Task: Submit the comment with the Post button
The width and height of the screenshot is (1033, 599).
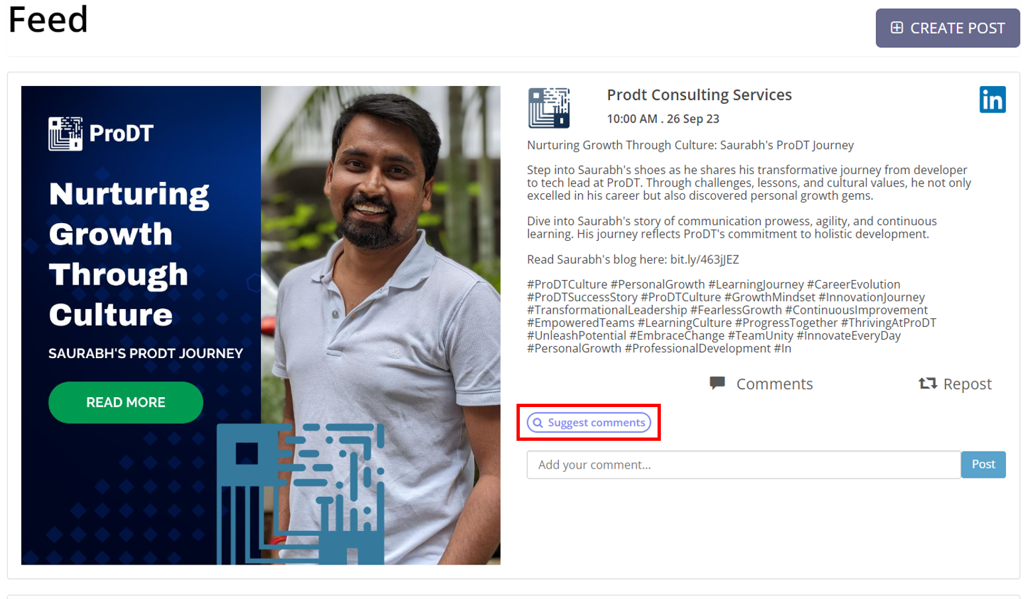Action: pos(983,465)
